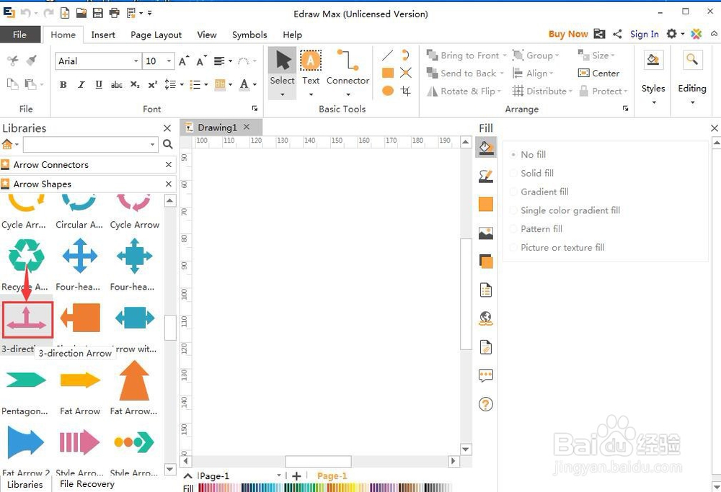721x492 pixels.
Task: Add a new page with plus button
Action: 296,476
